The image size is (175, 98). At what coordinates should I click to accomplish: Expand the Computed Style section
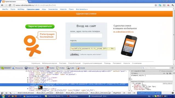[x=132, y=71]
